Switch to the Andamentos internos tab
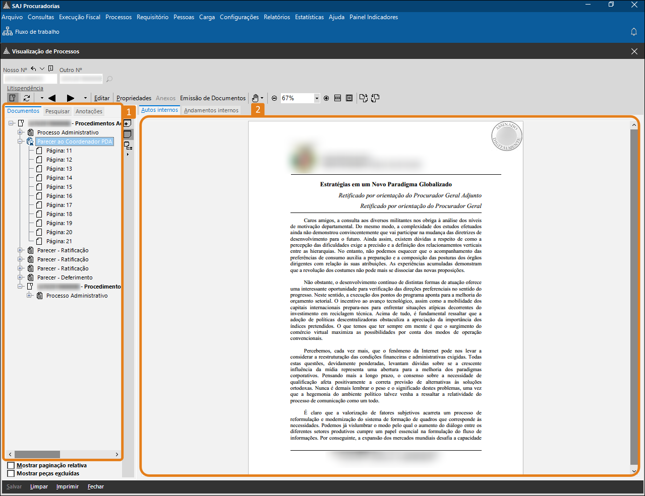Viewport: 645px width, 496px height. tap(211, 110)
